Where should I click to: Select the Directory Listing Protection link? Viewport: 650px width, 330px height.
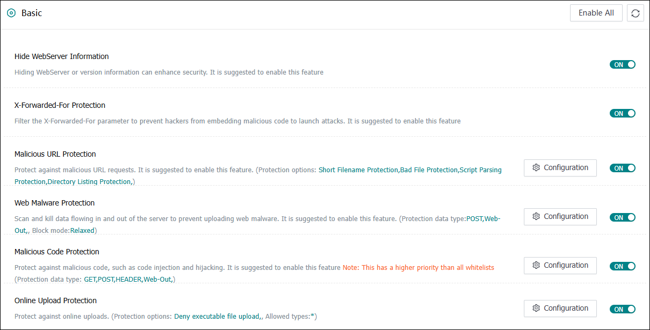89,182
